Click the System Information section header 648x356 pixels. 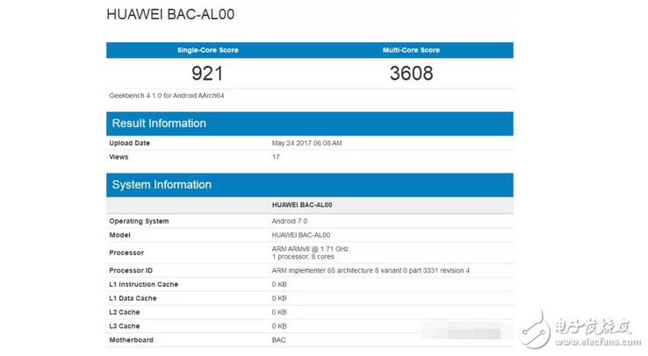point(162,185)
